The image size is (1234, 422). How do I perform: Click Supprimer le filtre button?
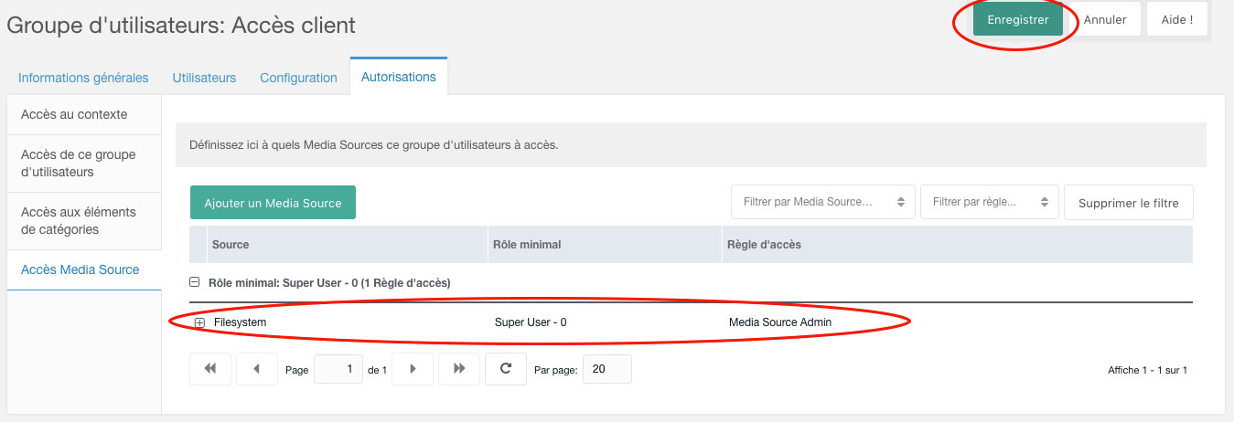1128,203
